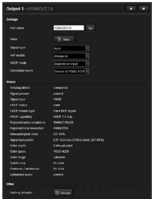Select the 'HDCP 1.4 only' capability value

[63, 117]
